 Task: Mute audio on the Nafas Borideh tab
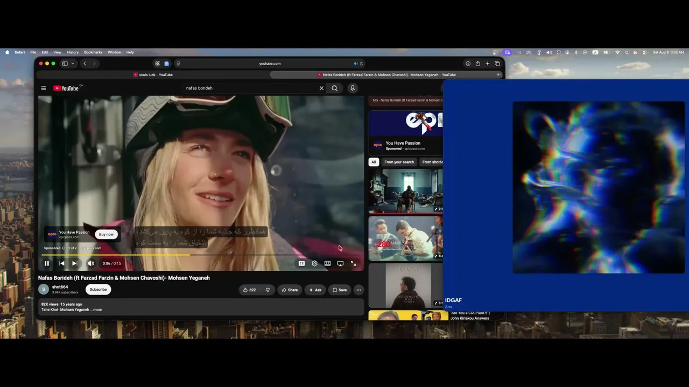(x=498, y=75)
